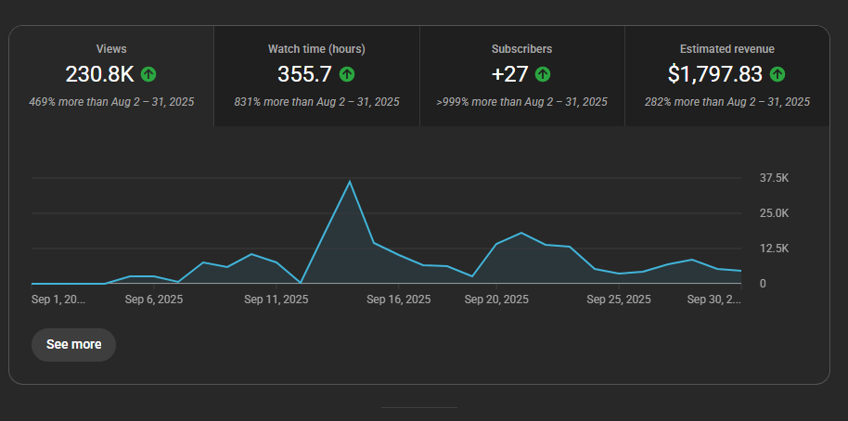Click the Sep 20, 2025 date label
Image resolution: width=848 pixels, height=421 pixels.
click(496, 300)
